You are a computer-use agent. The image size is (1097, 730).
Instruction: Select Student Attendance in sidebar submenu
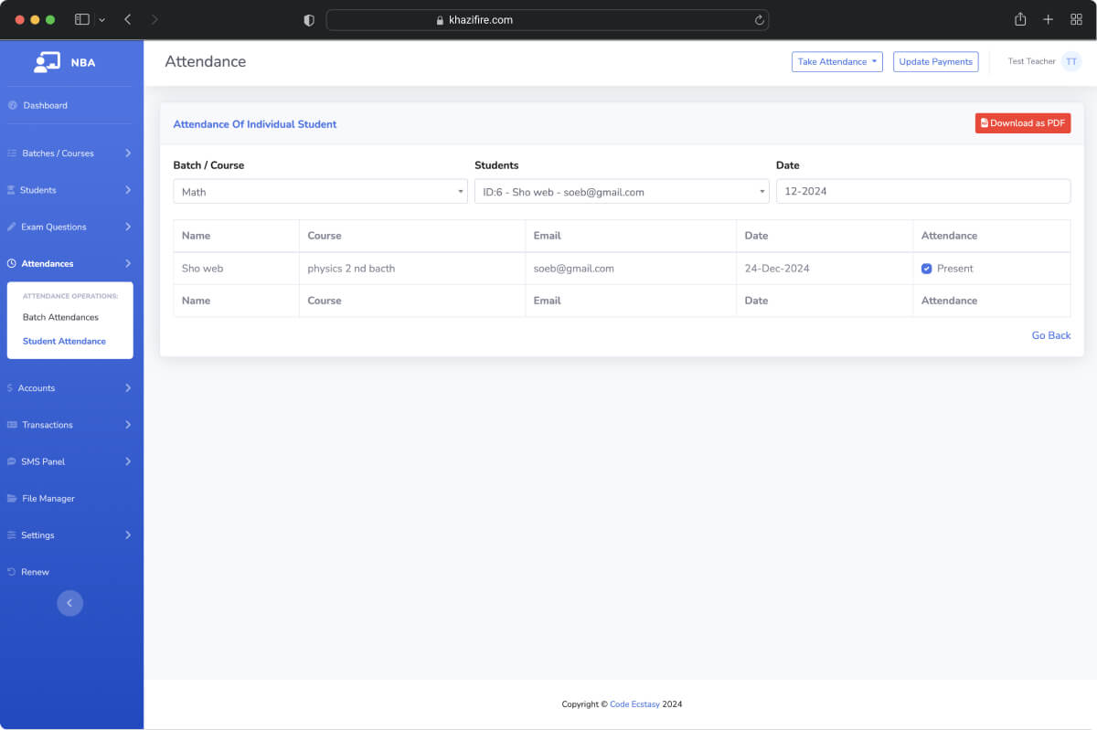pos(64,341)
